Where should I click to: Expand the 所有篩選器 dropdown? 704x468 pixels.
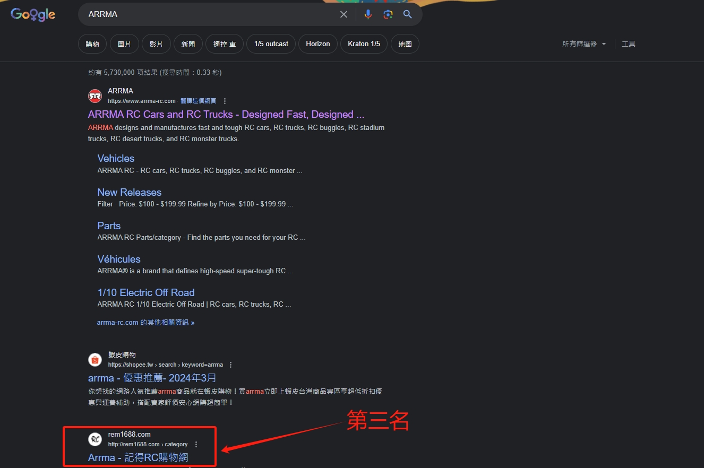(x=584, y=44)
